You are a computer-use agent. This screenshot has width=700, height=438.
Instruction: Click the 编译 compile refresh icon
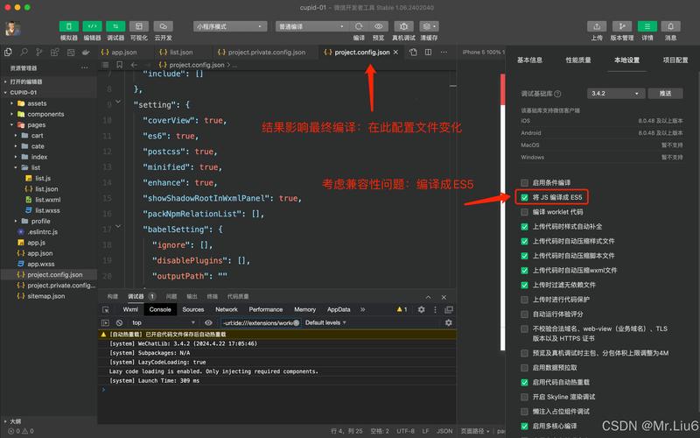pos(359,26)
